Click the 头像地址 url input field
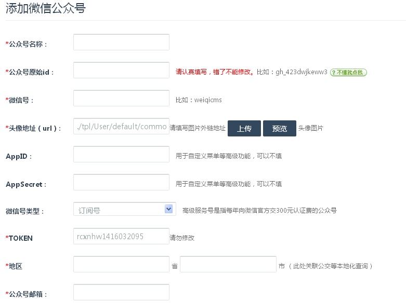 pyautogui.click(x=121, y=126)
